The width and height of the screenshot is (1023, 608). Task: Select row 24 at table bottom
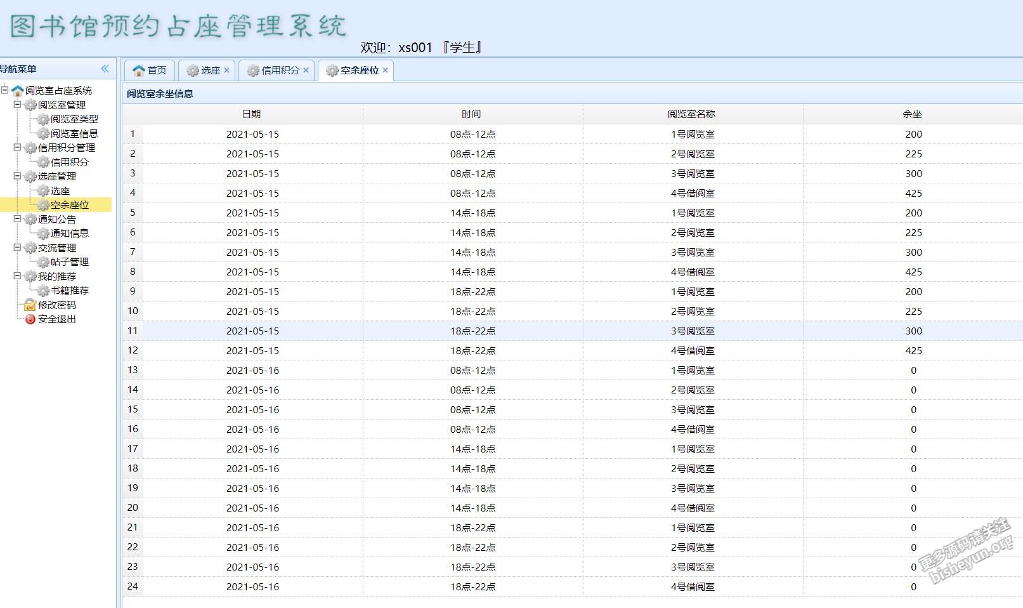click(572, 586)
